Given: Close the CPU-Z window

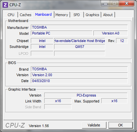Looking at the screenshot, I should point(127,4).
